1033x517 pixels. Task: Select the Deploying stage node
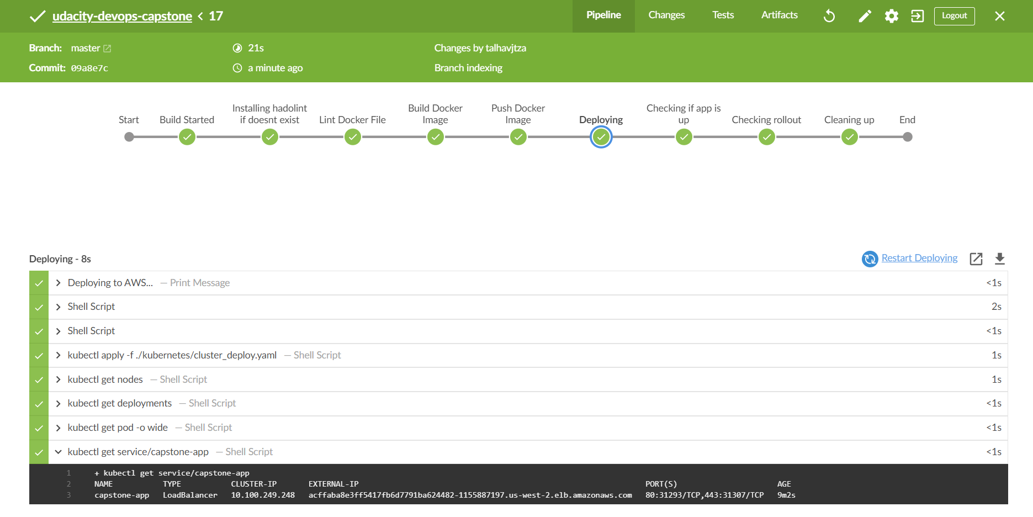pyautogui.click(x=601, y=137)
